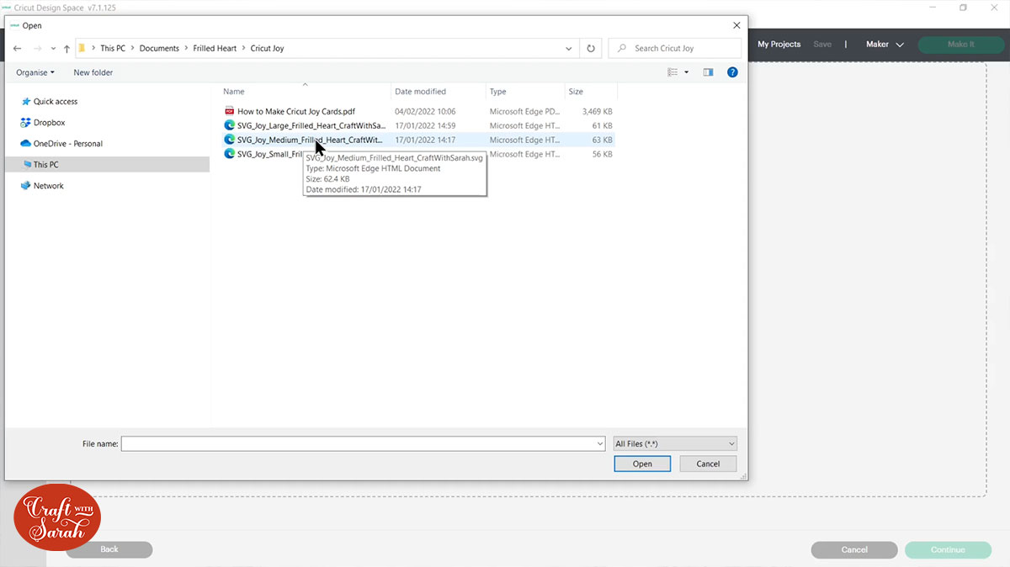Select the How to Make Cricut Joy Cards PDF
Image resolution: width=1010 pixels, height=567 pixels.
(x=295, y=111)
